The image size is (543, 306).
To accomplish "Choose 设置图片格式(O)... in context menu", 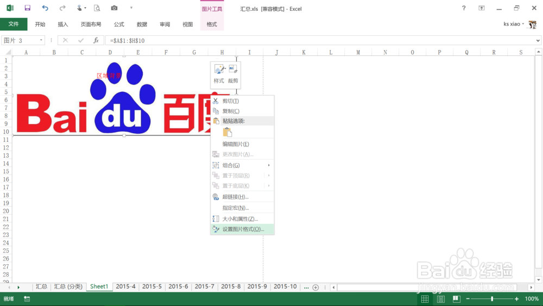I will (x=242, y=229).
